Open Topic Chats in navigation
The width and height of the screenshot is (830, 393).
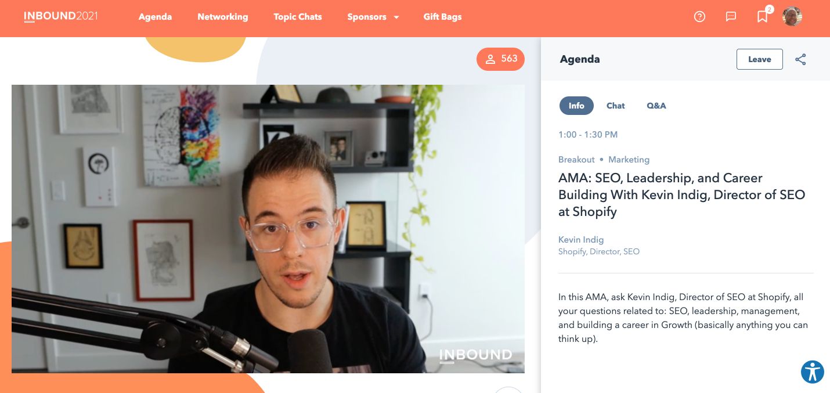tap(298, 17)
